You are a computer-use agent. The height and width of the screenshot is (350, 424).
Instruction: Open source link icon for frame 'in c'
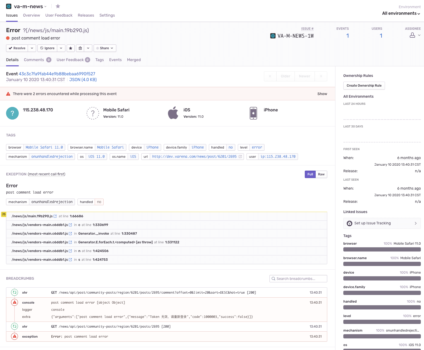(x=70, y=225)
